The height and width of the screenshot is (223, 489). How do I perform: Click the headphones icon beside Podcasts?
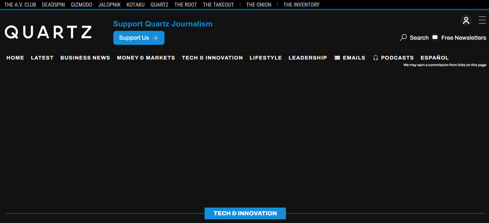point(375,58)
